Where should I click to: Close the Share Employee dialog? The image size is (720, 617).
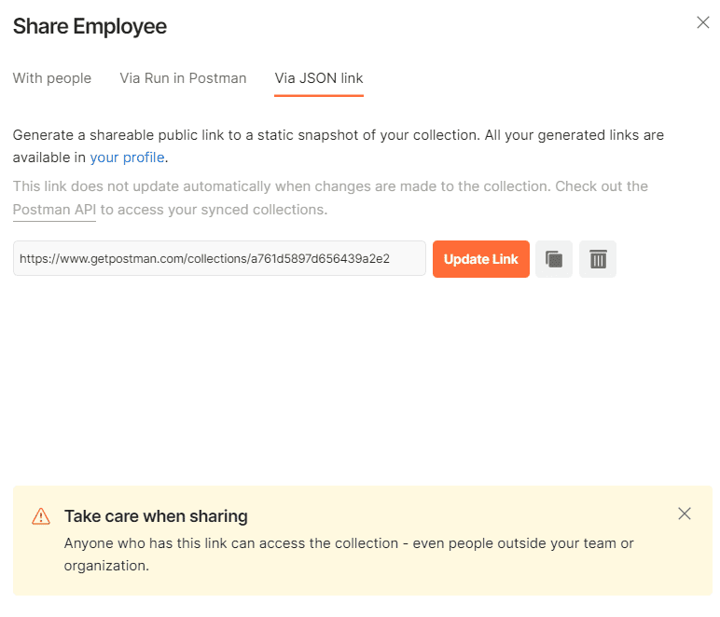703,22
